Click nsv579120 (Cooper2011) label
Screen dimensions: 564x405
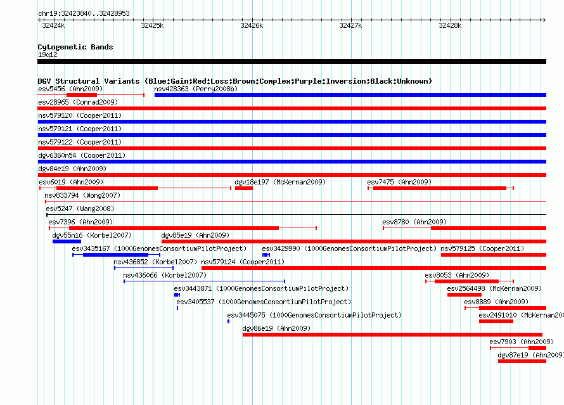click(x=80, y=115)
